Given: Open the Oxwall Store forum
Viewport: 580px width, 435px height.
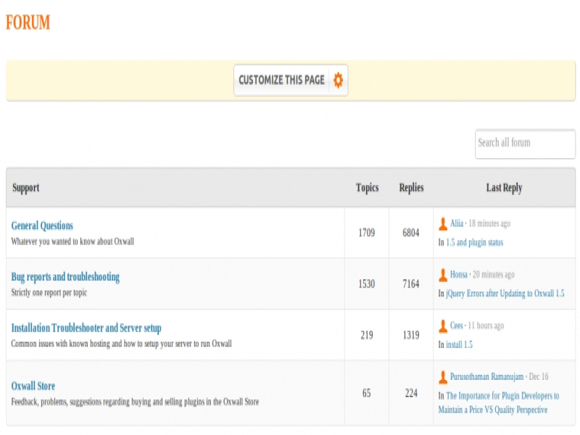Looking at the screenshot, I should click(x=33, y=386).
